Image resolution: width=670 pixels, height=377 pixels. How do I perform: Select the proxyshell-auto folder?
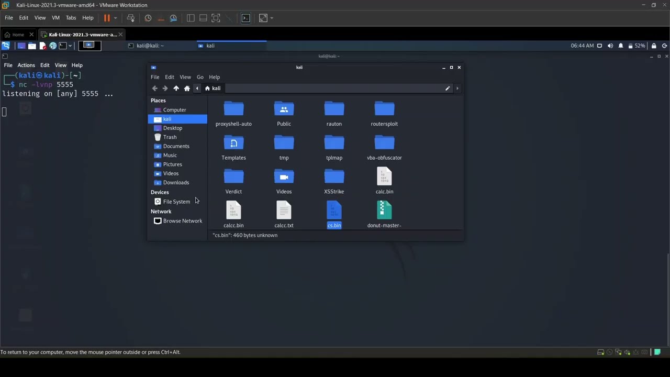pos(233,114)
